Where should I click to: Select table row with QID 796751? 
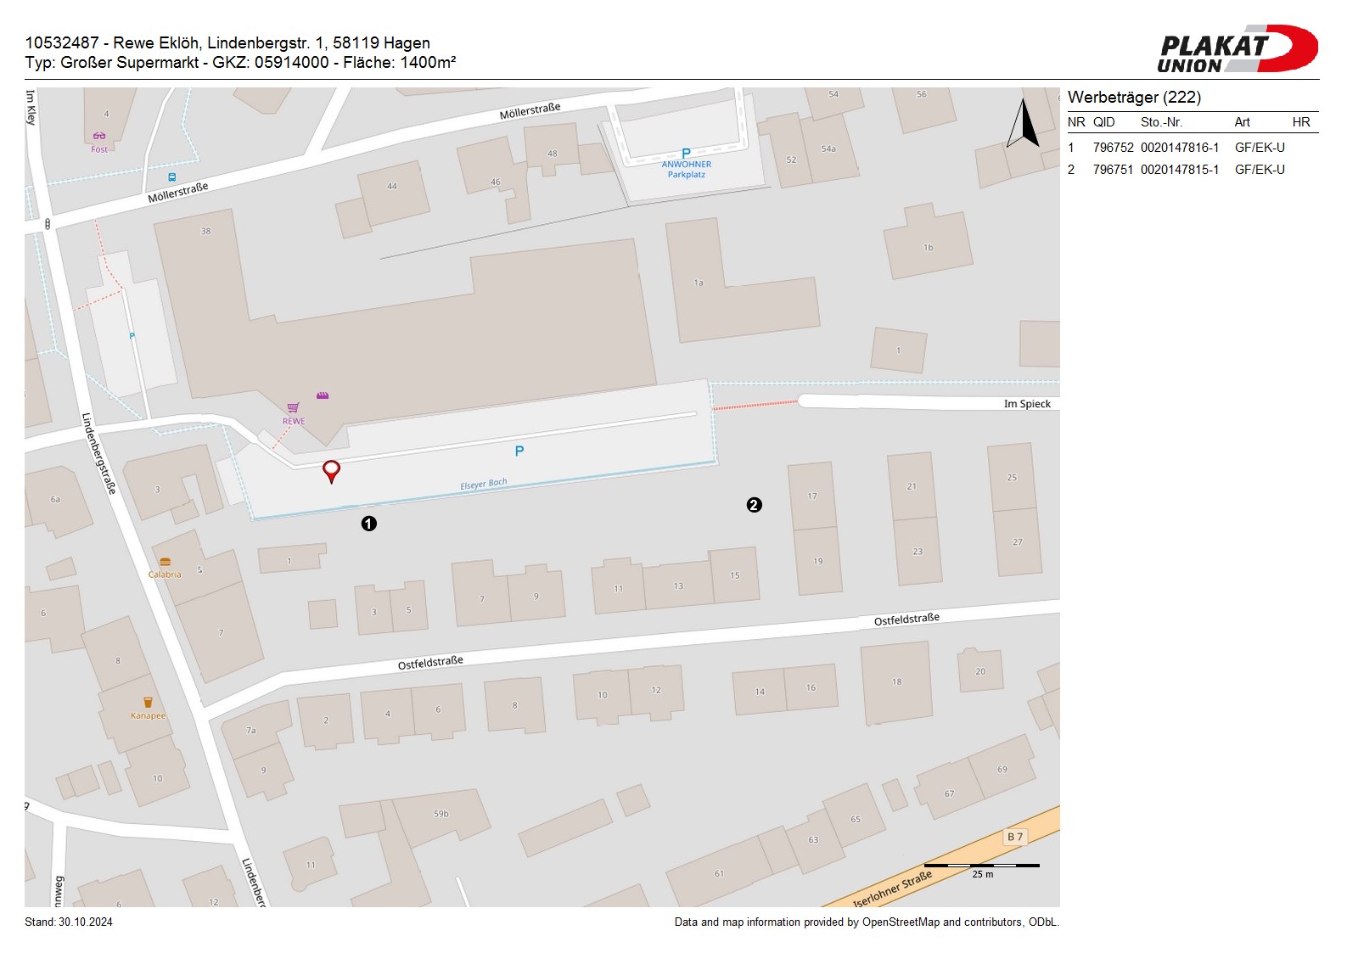pyautogui.click(x=1192, y=170)
